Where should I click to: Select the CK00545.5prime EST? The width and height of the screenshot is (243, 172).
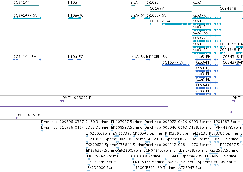click(x=147, y=133)
